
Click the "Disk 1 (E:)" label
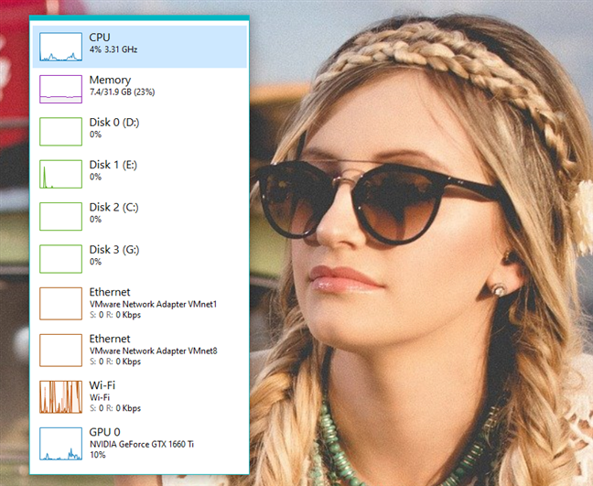tap(113, 165)
